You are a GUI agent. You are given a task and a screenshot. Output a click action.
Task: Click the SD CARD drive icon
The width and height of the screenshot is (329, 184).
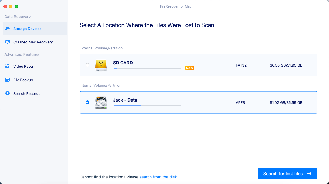point(101,65)
